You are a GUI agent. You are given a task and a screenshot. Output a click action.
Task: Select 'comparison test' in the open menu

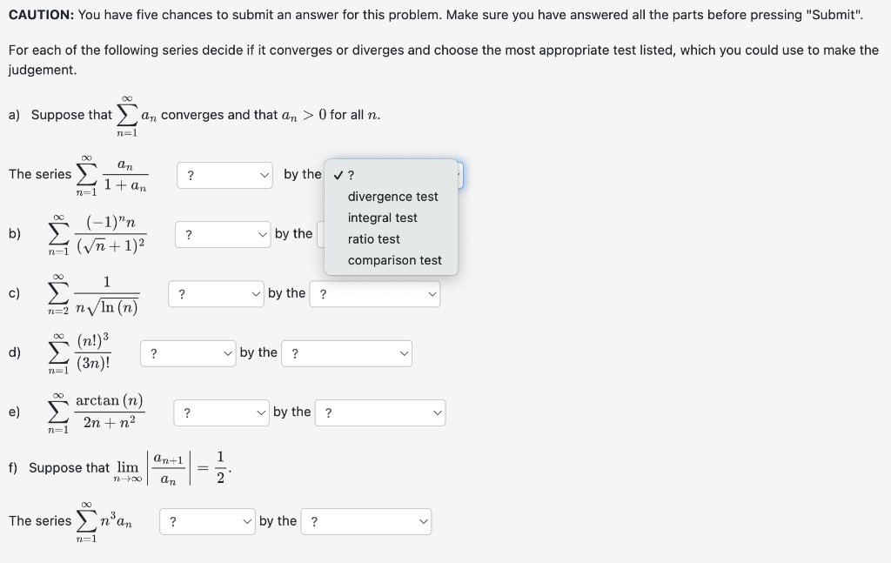(394, 260)
